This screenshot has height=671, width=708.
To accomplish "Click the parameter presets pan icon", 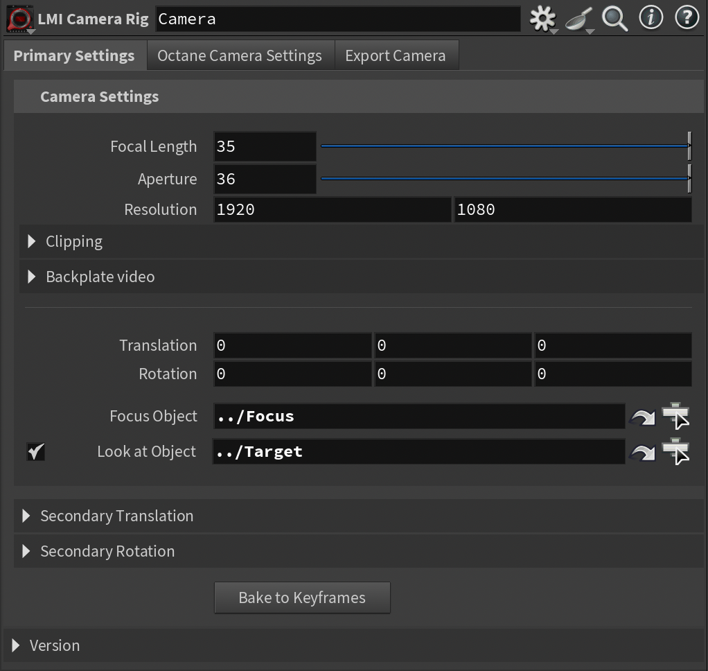I will point(578,19).
